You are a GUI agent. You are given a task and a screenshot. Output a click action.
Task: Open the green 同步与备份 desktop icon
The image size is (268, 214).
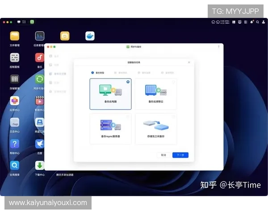tap(40, 79)
